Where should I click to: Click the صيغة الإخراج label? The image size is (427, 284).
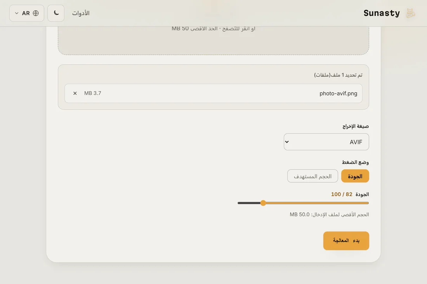pos(356,126)
